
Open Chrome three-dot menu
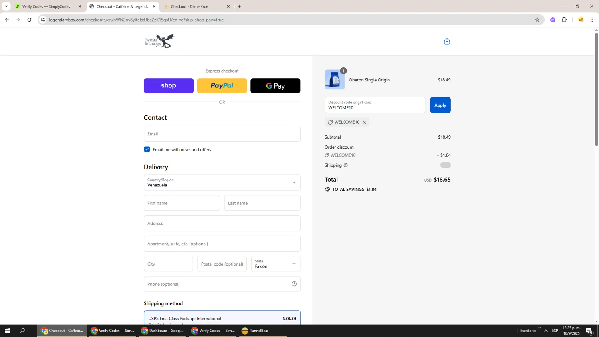pos(592,20)
